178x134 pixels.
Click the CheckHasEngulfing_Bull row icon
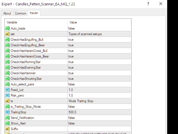click(x=8, y=40)
